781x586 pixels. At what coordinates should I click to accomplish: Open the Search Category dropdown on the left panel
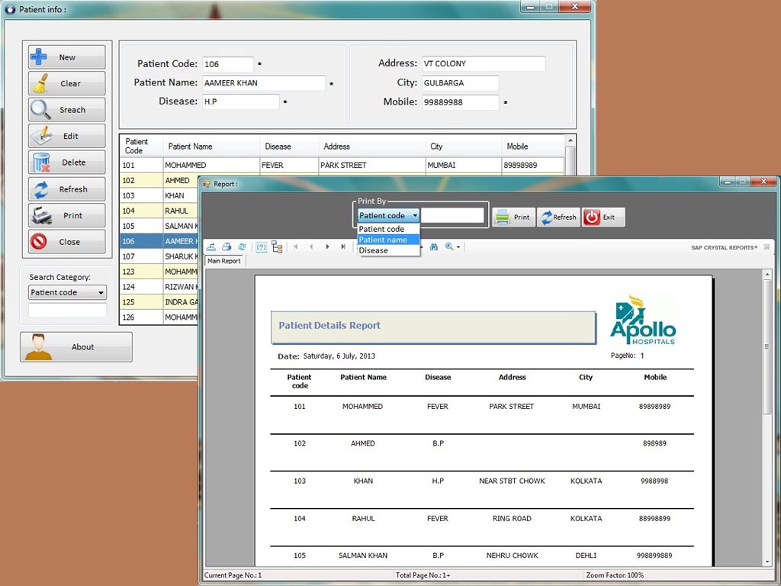coord(67,292)
